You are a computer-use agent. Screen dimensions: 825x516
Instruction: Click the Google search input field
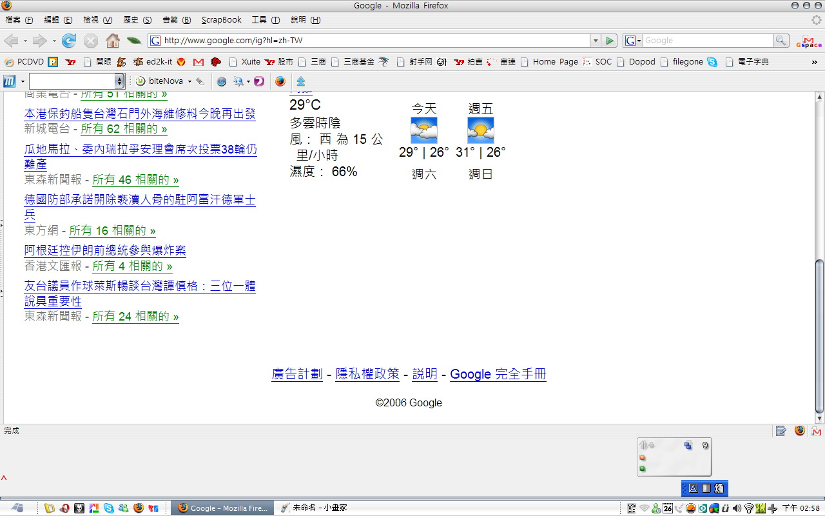707,41
